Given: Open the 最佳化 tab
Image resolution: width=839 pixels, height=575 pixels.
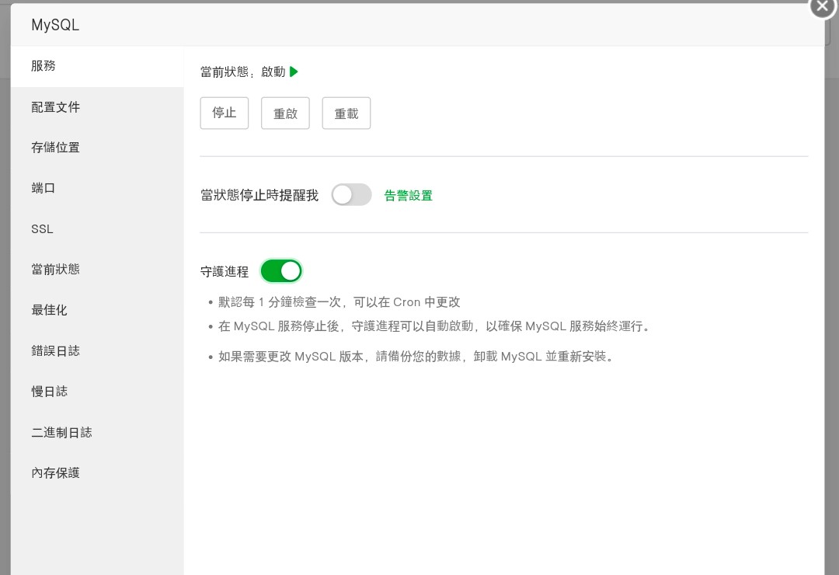Looking at the screenshot, I should point(97,310).
